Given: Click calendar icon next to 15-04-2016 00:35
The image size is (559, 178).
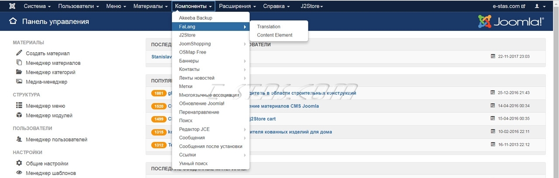Looking at the screenshot, I should pyautogui.click(x=493, y=118).
